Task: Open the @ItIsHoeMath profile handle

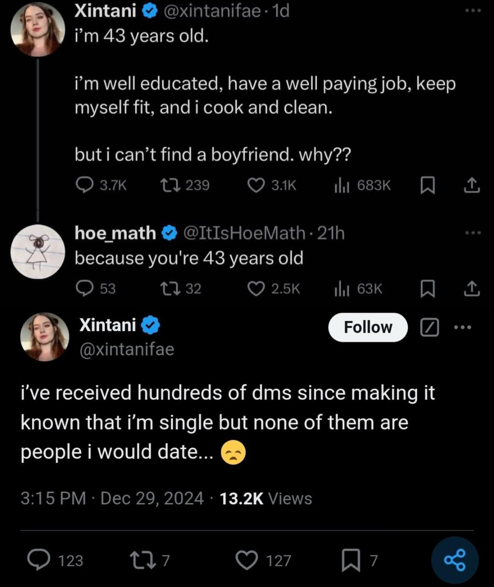Action: click(x=244, y=233)
